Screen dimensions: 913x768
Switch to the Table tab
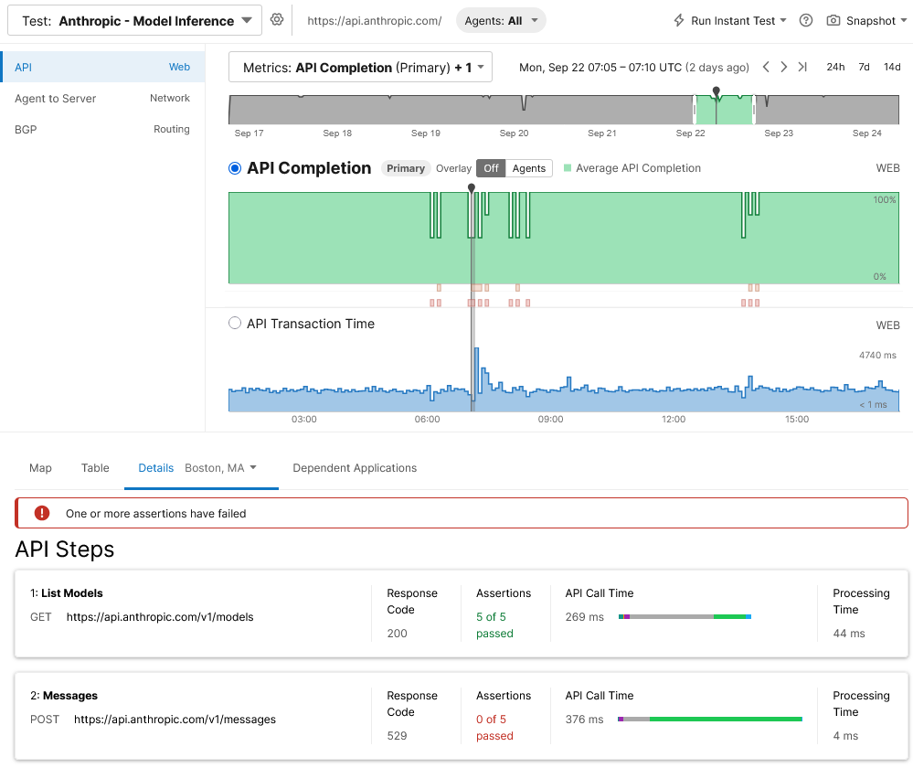click(95, 468)
